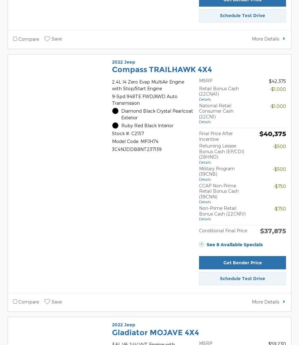Open Details under Non-Prime Retail Bonus Cash (22CN1V)
Screen dimensions: 299x345
(x=205, y=219)
